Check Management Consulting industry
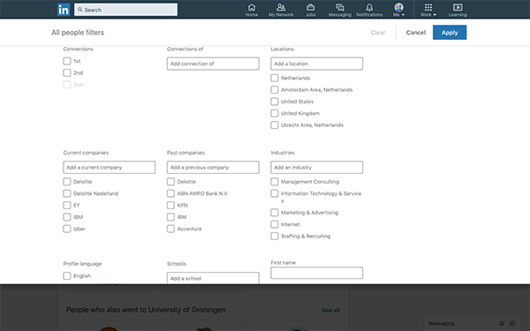This screenshot has width=530, height=331. (x=275, y=182)
